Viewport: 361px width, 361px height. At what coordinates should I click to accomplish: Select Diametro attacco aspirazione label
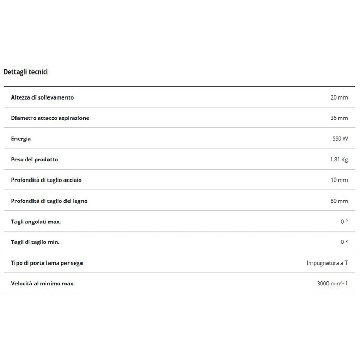point(50,118)
